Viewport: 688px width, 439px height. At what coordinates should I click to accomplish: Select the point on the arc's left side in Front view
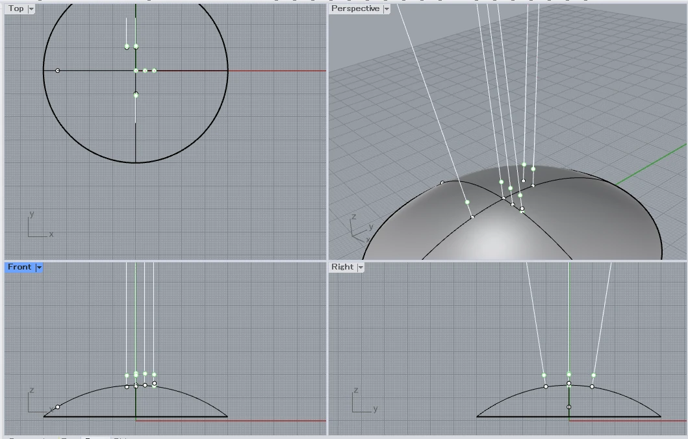[x=57, y=407]
